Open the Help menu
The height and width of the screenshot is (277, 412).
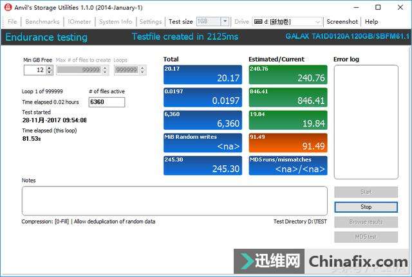(371, 22)
